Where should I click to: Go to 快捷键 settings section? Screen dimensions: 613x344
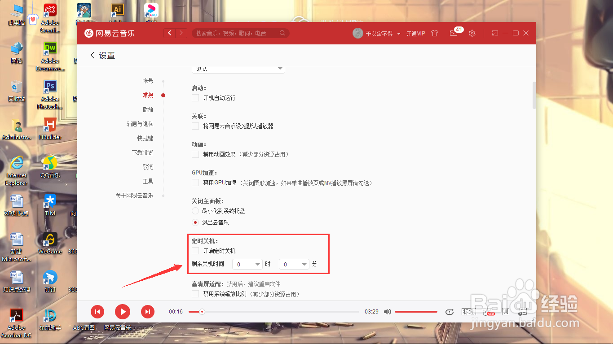tap(145, 138)
